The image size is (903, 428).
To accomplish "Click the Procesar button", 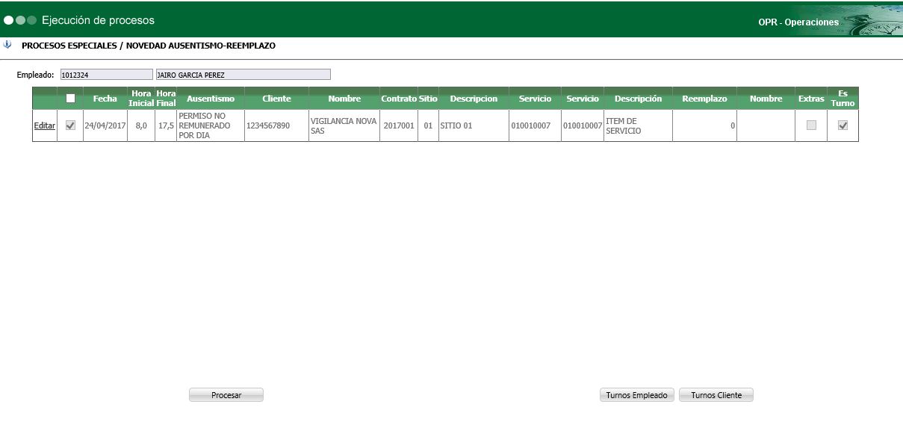I will point(226,395).
